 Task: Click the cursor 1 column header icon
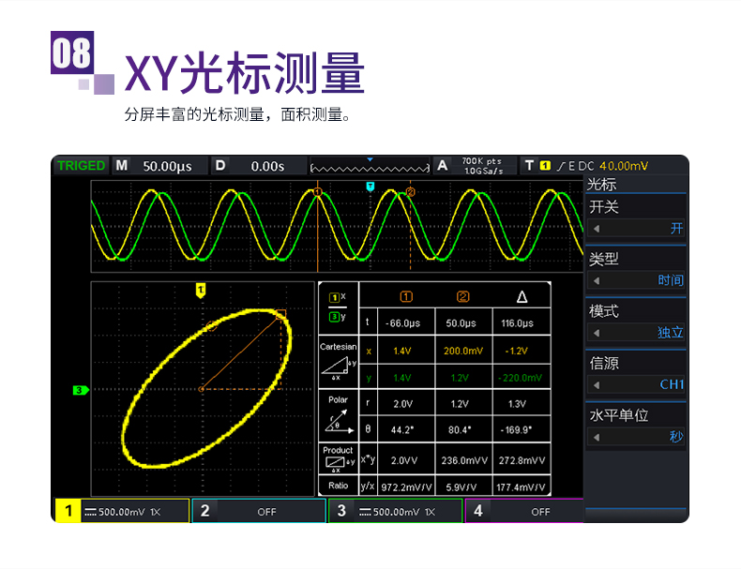(x=406, y=296)
